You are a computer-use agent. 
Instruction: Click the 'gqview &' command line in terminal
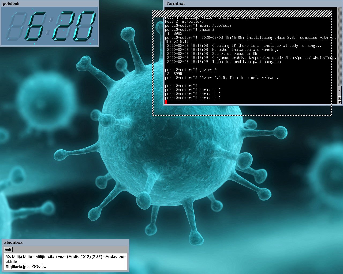(191, 70)
